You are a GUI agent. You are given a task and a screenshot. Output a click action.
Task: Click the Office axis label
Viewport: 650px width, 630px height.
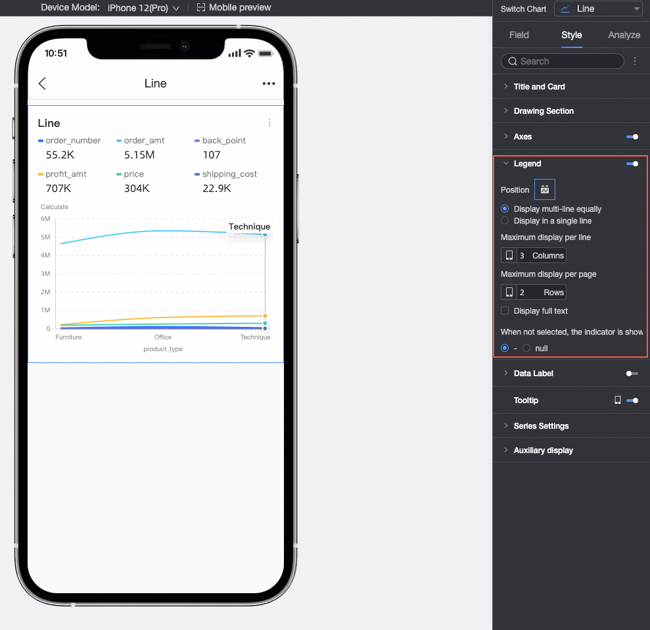(x=163, y=337)
